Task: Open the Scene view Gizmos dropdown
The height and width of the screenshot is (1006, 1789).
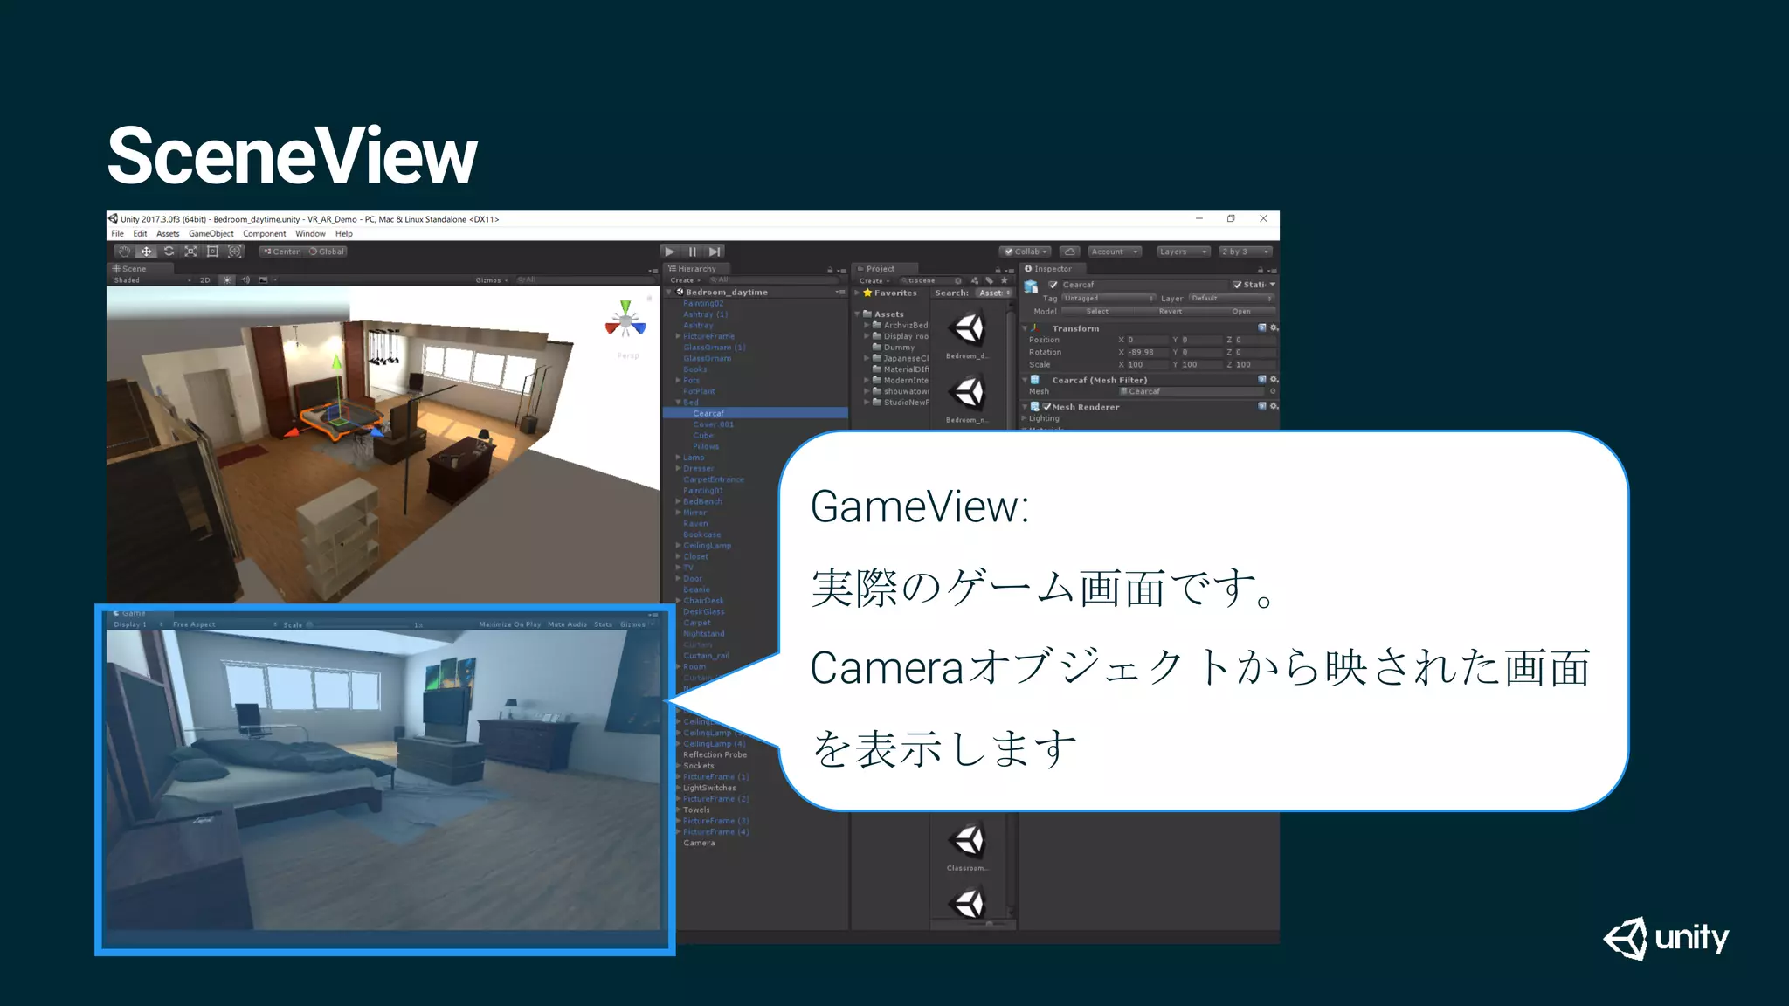Action: 492,280
